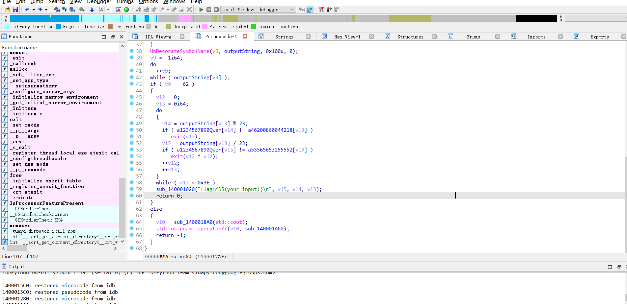Save the database with the floppy icon
The image size is (627, 304).
[x=15, y=10]
